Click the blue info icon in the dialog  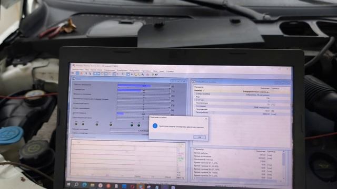tap(155, 126)
